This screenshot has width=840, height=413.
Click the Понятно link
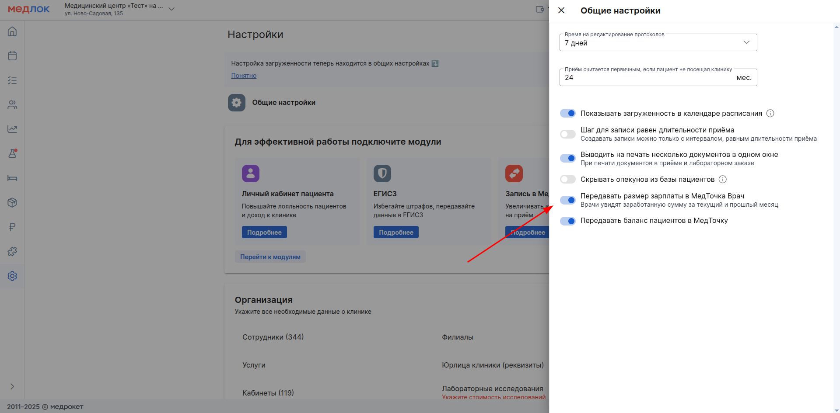pos(244,76)
